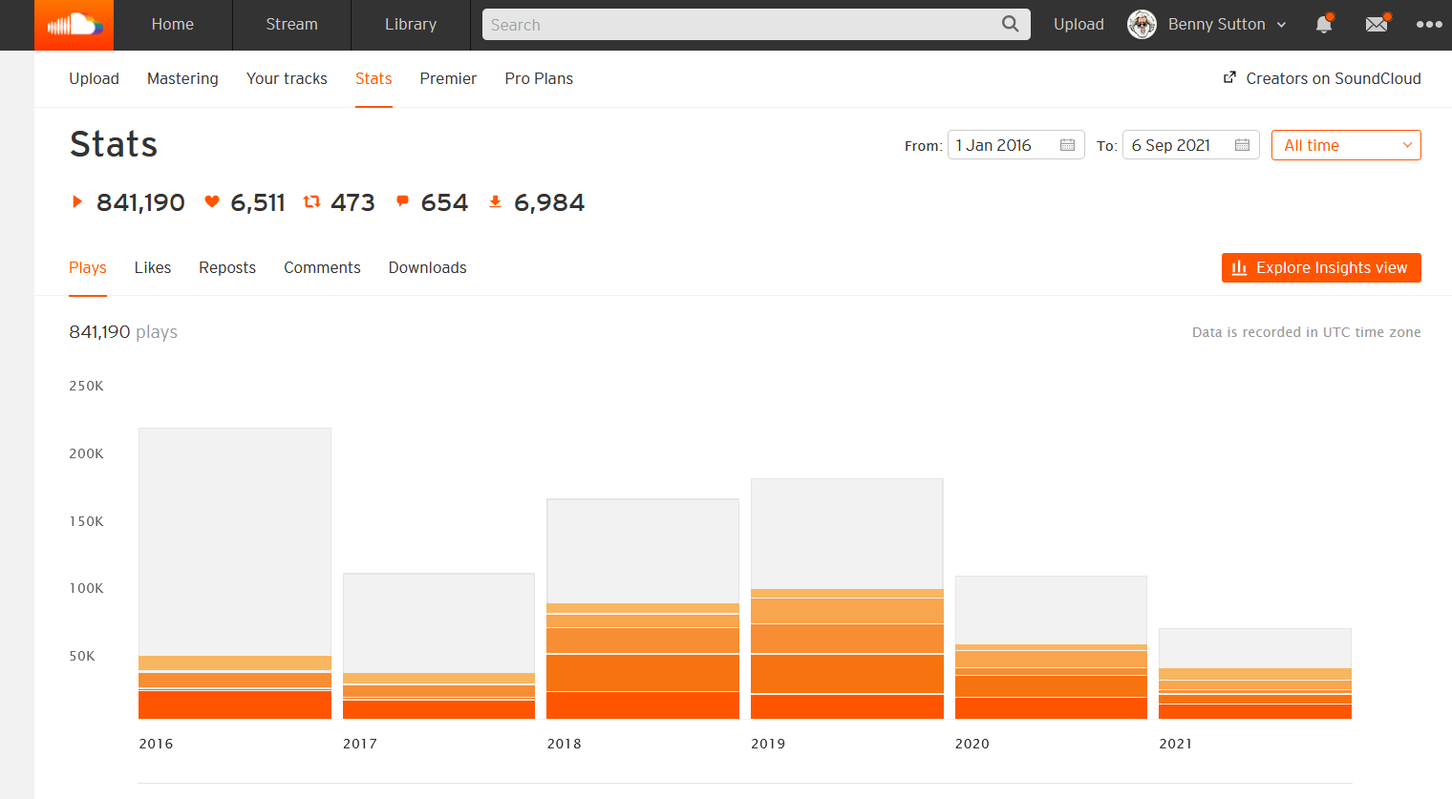Expand the Benny Sutton account dropdown arrow

click(x=1281, y=25)
